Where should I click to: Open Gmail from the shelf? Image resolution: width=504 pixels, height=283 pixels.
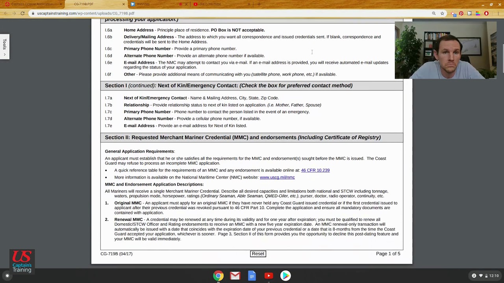pos(235,276)
